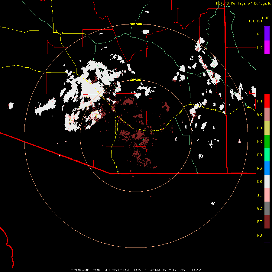
Task: Select the gray GC color swatch
Action: pos(267,208)
